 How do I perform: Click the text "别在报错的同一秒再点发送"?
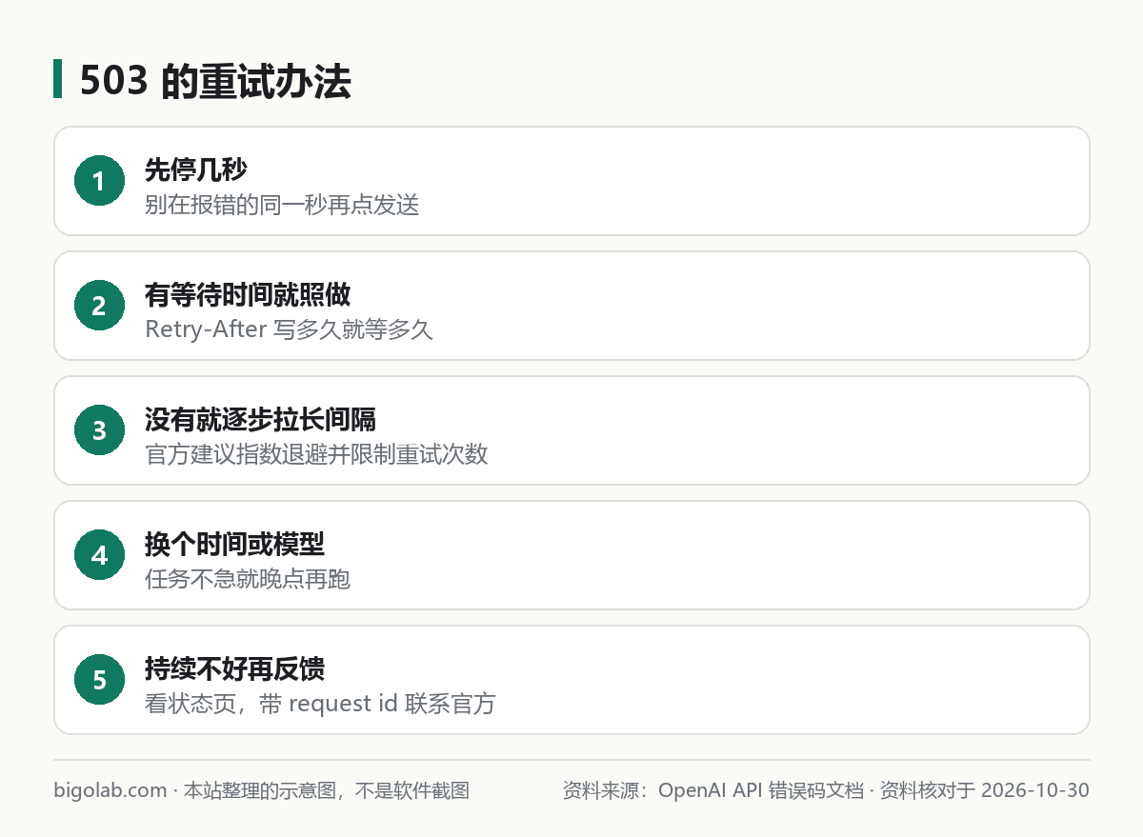point(282,205)
